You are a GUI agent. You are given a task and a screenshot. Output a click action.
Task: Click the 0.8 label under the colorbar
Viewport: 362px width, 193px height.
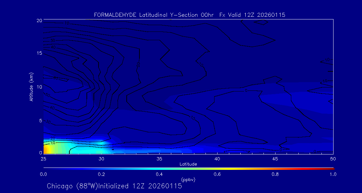point(275,174)
